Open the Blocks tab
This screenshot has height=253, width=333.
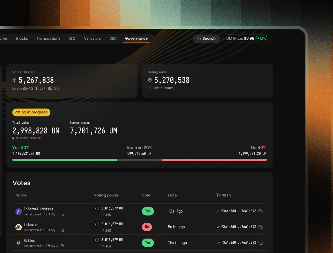(22, 38)
